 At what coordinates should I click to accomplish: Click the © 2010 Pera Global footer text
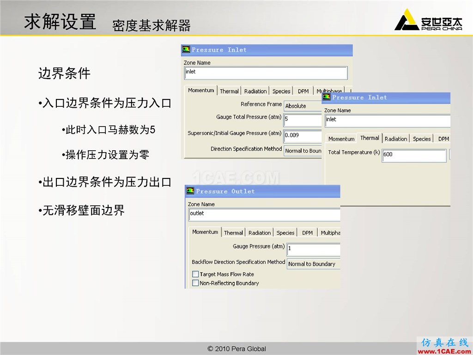(x=237, y=349)
